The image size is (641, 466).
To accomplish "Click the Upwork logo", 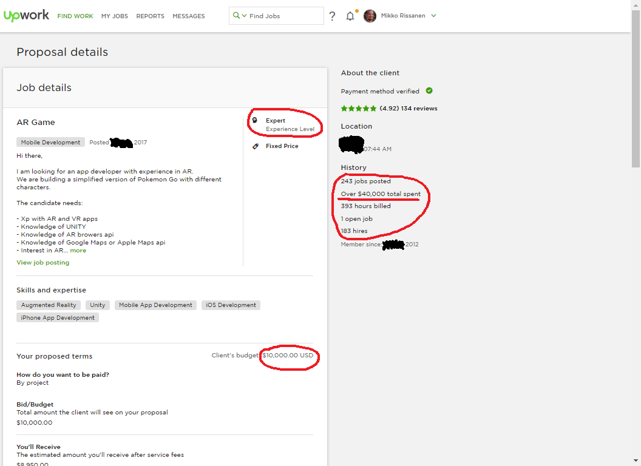I will [26, 16].
